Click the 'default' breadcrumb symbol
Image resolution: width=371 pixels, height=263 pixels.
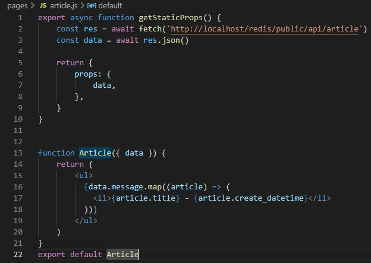click(x=110, y=6)
